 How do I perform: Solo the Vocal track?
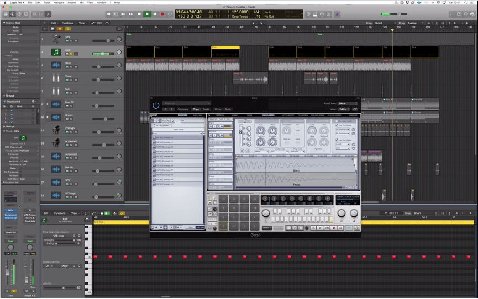point(71,80)
